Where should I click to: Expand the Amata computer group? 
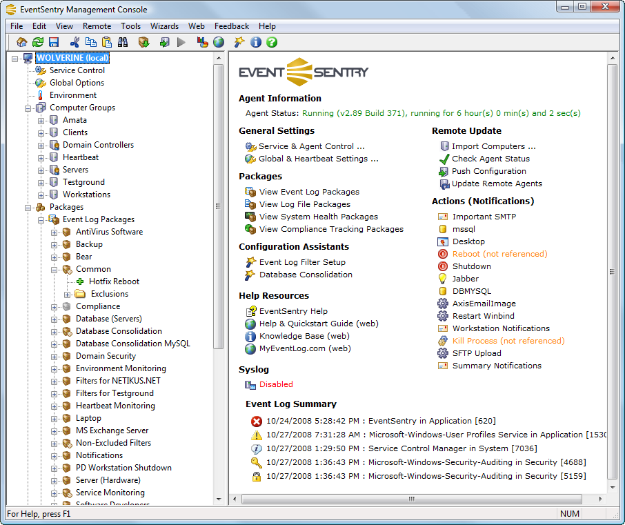[41, 121]
